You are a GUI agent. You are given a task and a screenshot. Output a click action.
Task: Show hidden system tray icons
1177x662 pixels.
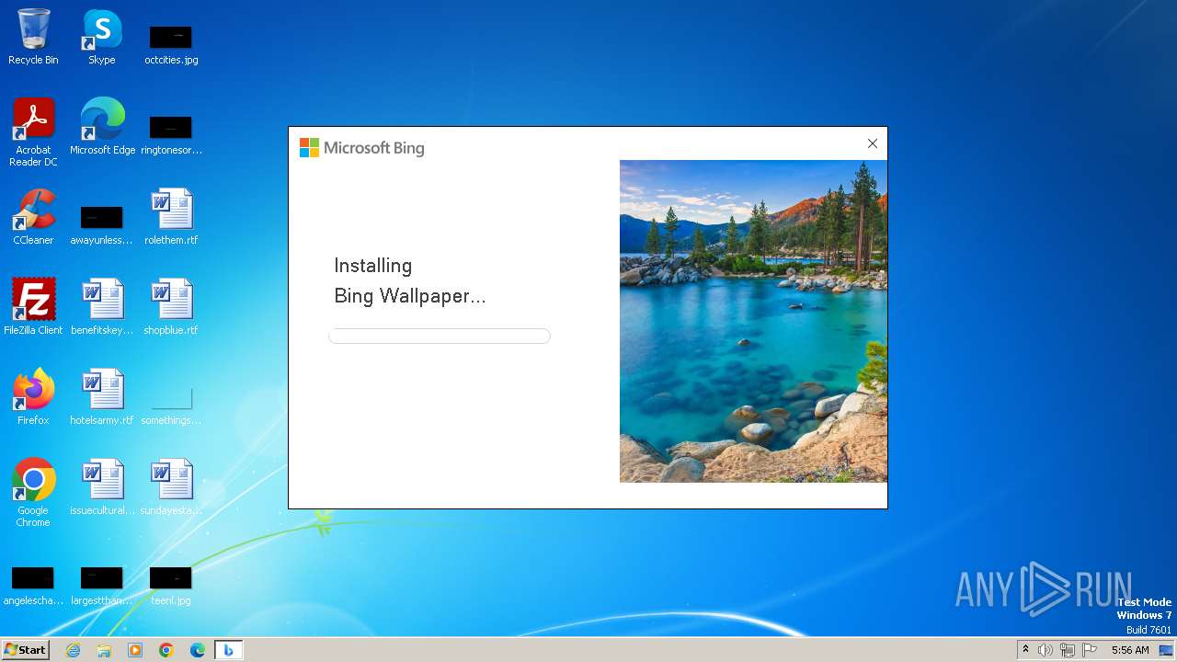(1025, 650)
